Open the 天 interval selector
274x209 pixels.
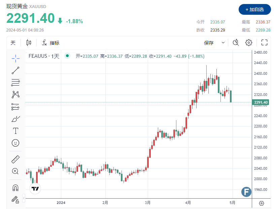(12, 43)
